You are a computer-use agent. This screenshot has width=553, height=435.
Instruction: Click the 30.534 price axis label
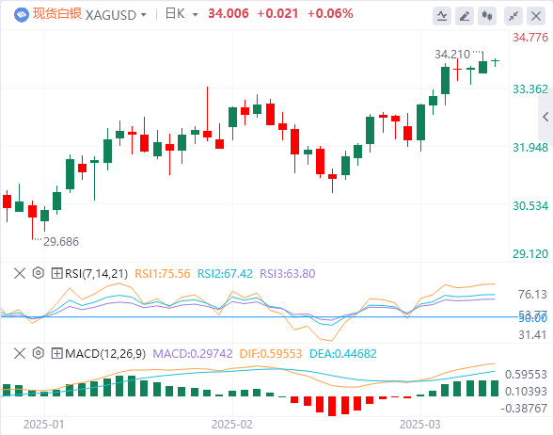pos(530,206)
